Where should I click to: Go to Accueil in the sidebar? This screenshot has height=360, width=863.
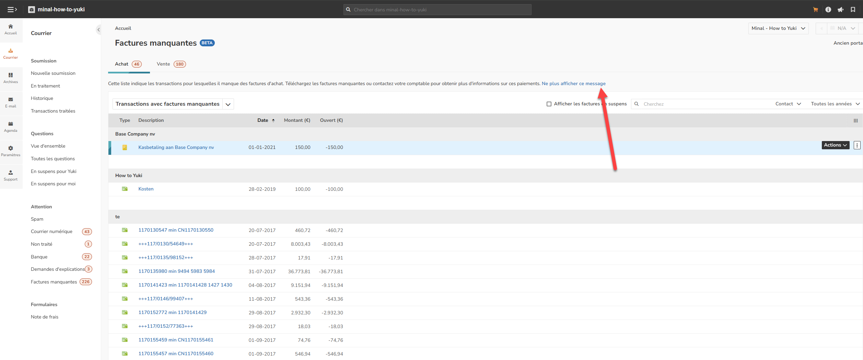coord(11,30)
